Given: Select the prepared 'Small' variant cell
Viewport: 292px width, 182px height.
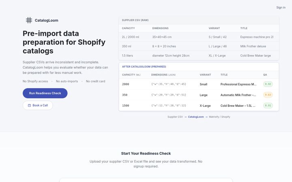Looking at the screenshot, I should pos(203,84).
